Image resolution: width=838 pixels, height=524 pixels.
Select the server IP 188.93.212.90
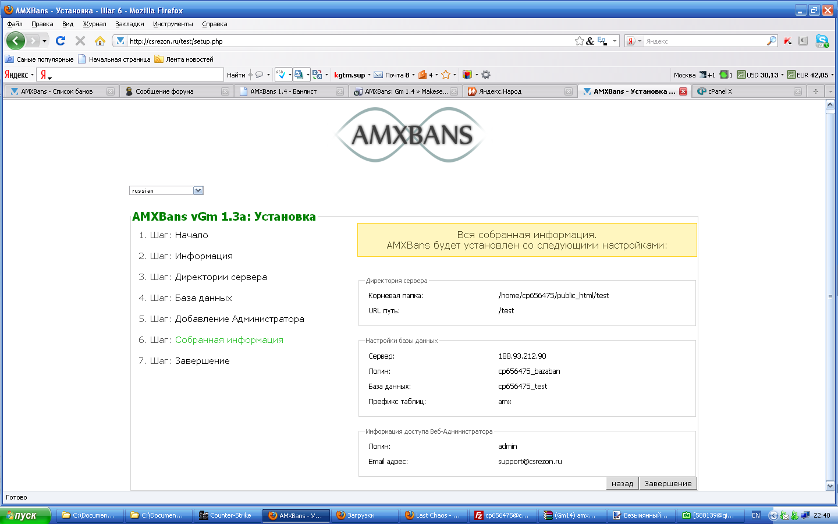click(x=522, y=356)
